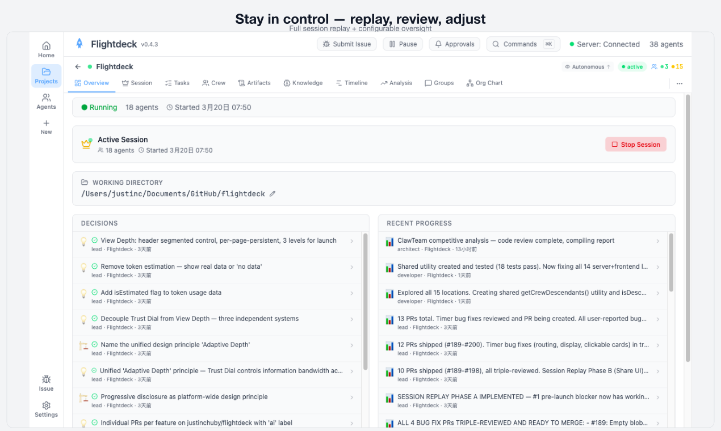Click path /Users/justinc/Documents/GitHub/flightdeck

[x=173, y=194]
